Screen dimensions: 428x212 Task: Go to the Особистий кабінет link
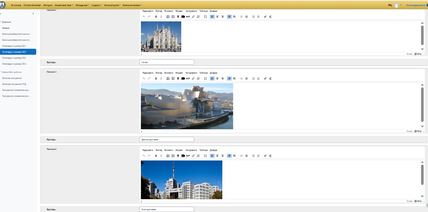[32, 5]
